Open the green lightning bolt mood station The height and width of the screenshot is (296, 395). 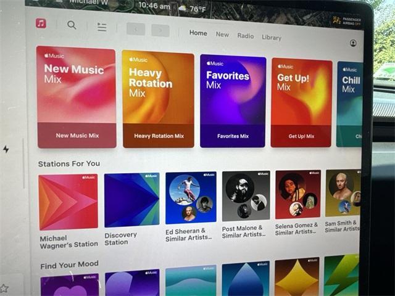click(341, 275)
